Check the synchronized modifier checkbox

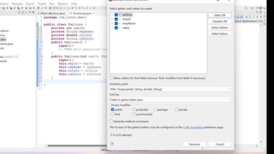coord(134,114)
